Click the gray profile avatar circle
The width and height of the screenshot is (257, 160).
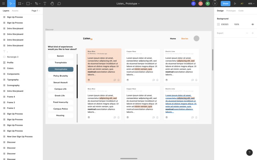click(x=196, y=38)
